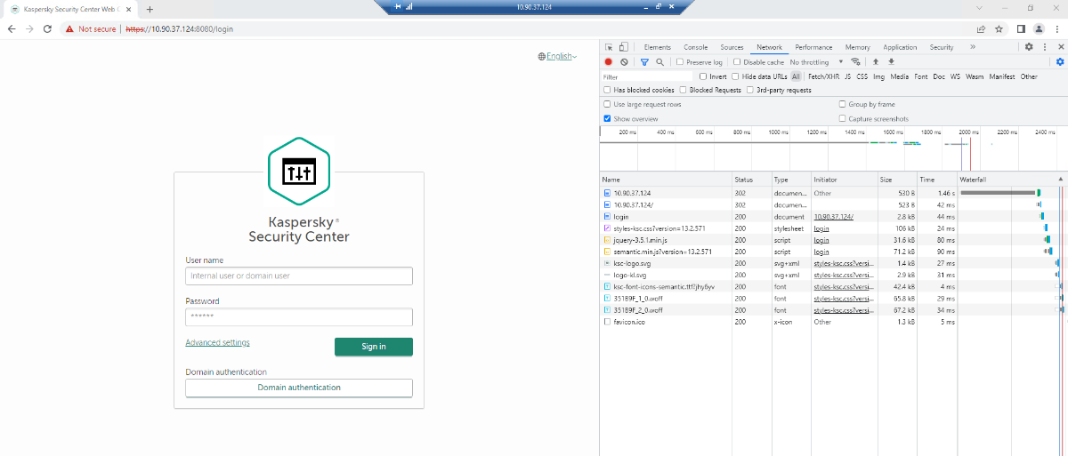The height and width of the screenshot is (456, 1068).
Task: Check the Invert filter checkbox
Action: (703, 76)
